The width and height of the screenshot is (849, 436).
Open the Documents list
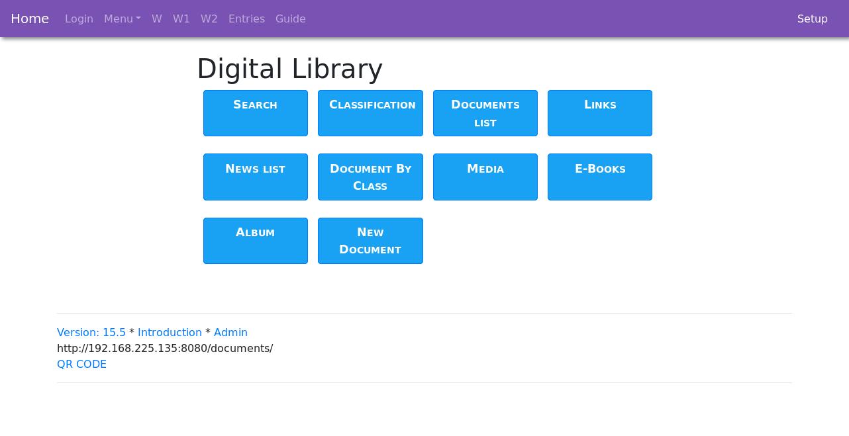click(x=485, y=113)
